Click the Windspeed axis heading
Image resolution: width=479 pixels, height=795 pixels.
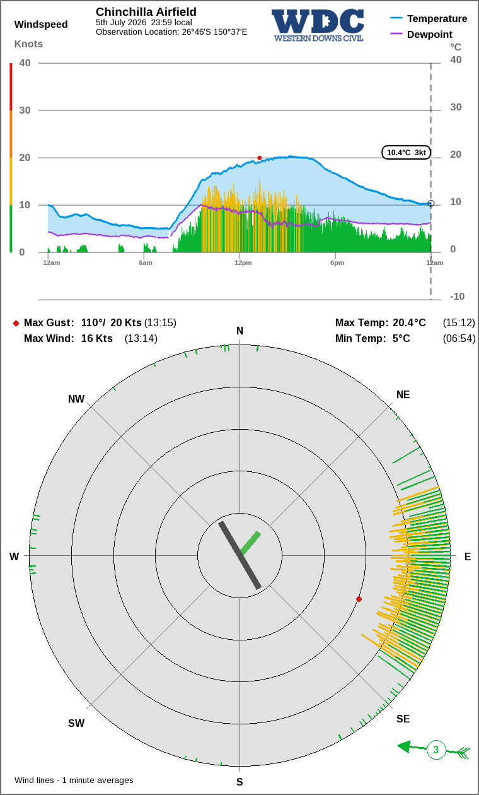pyautogui.click(x=41, y=25)
